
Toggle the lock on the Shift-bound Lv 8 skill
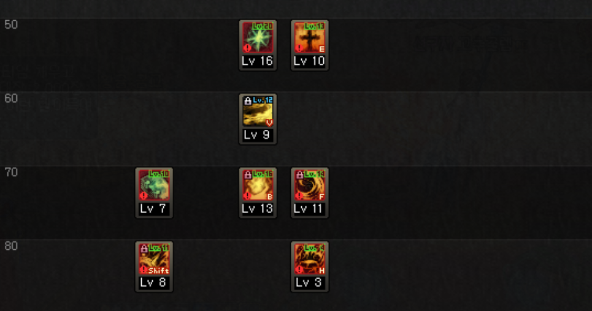pos(144,249)
